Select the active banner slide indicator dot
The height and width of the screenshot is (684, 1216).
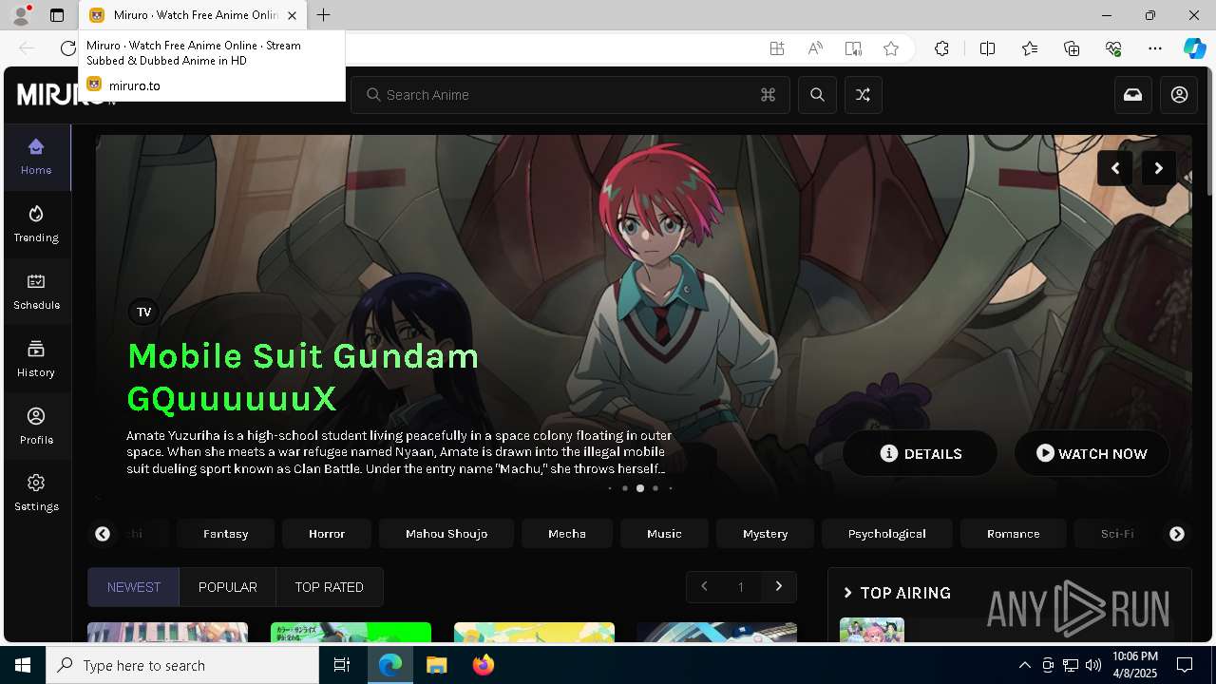(640, 488)
